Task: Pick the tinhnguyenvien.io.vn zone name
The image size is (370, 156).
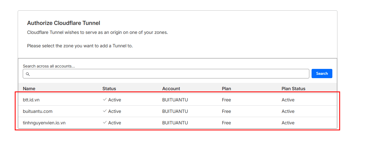Action: point(44,123)
